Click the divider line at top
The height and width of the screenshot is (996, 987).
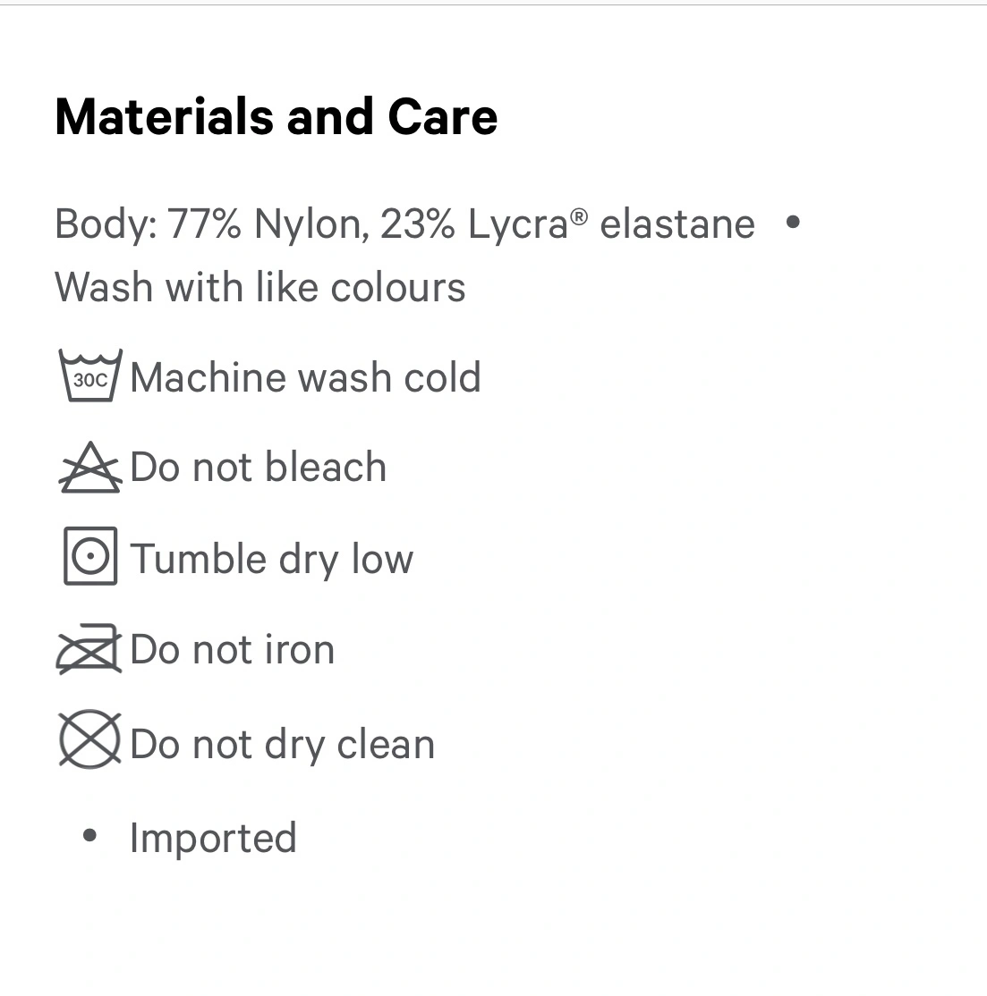coord(493,5)
